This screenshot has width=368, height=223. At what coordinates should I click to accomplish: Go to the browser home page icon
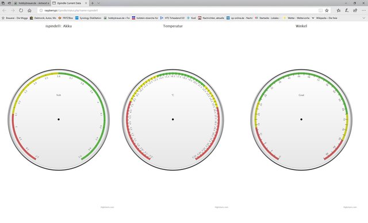pyautogui.click(x=29, y=10)
